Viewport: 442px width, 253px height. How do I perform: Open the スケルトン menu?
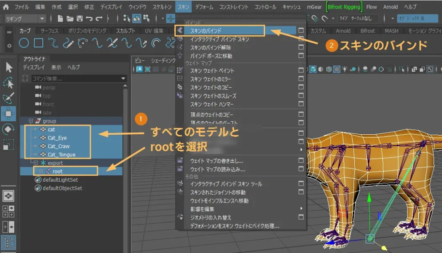[162, 7]
